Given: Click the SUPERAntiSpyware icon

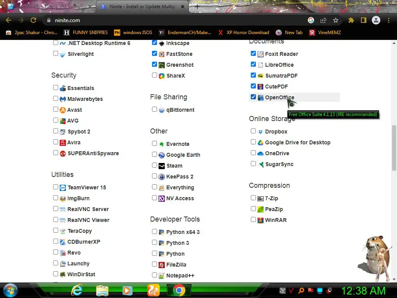Looking at the screenshot, I should click(63, 154).
